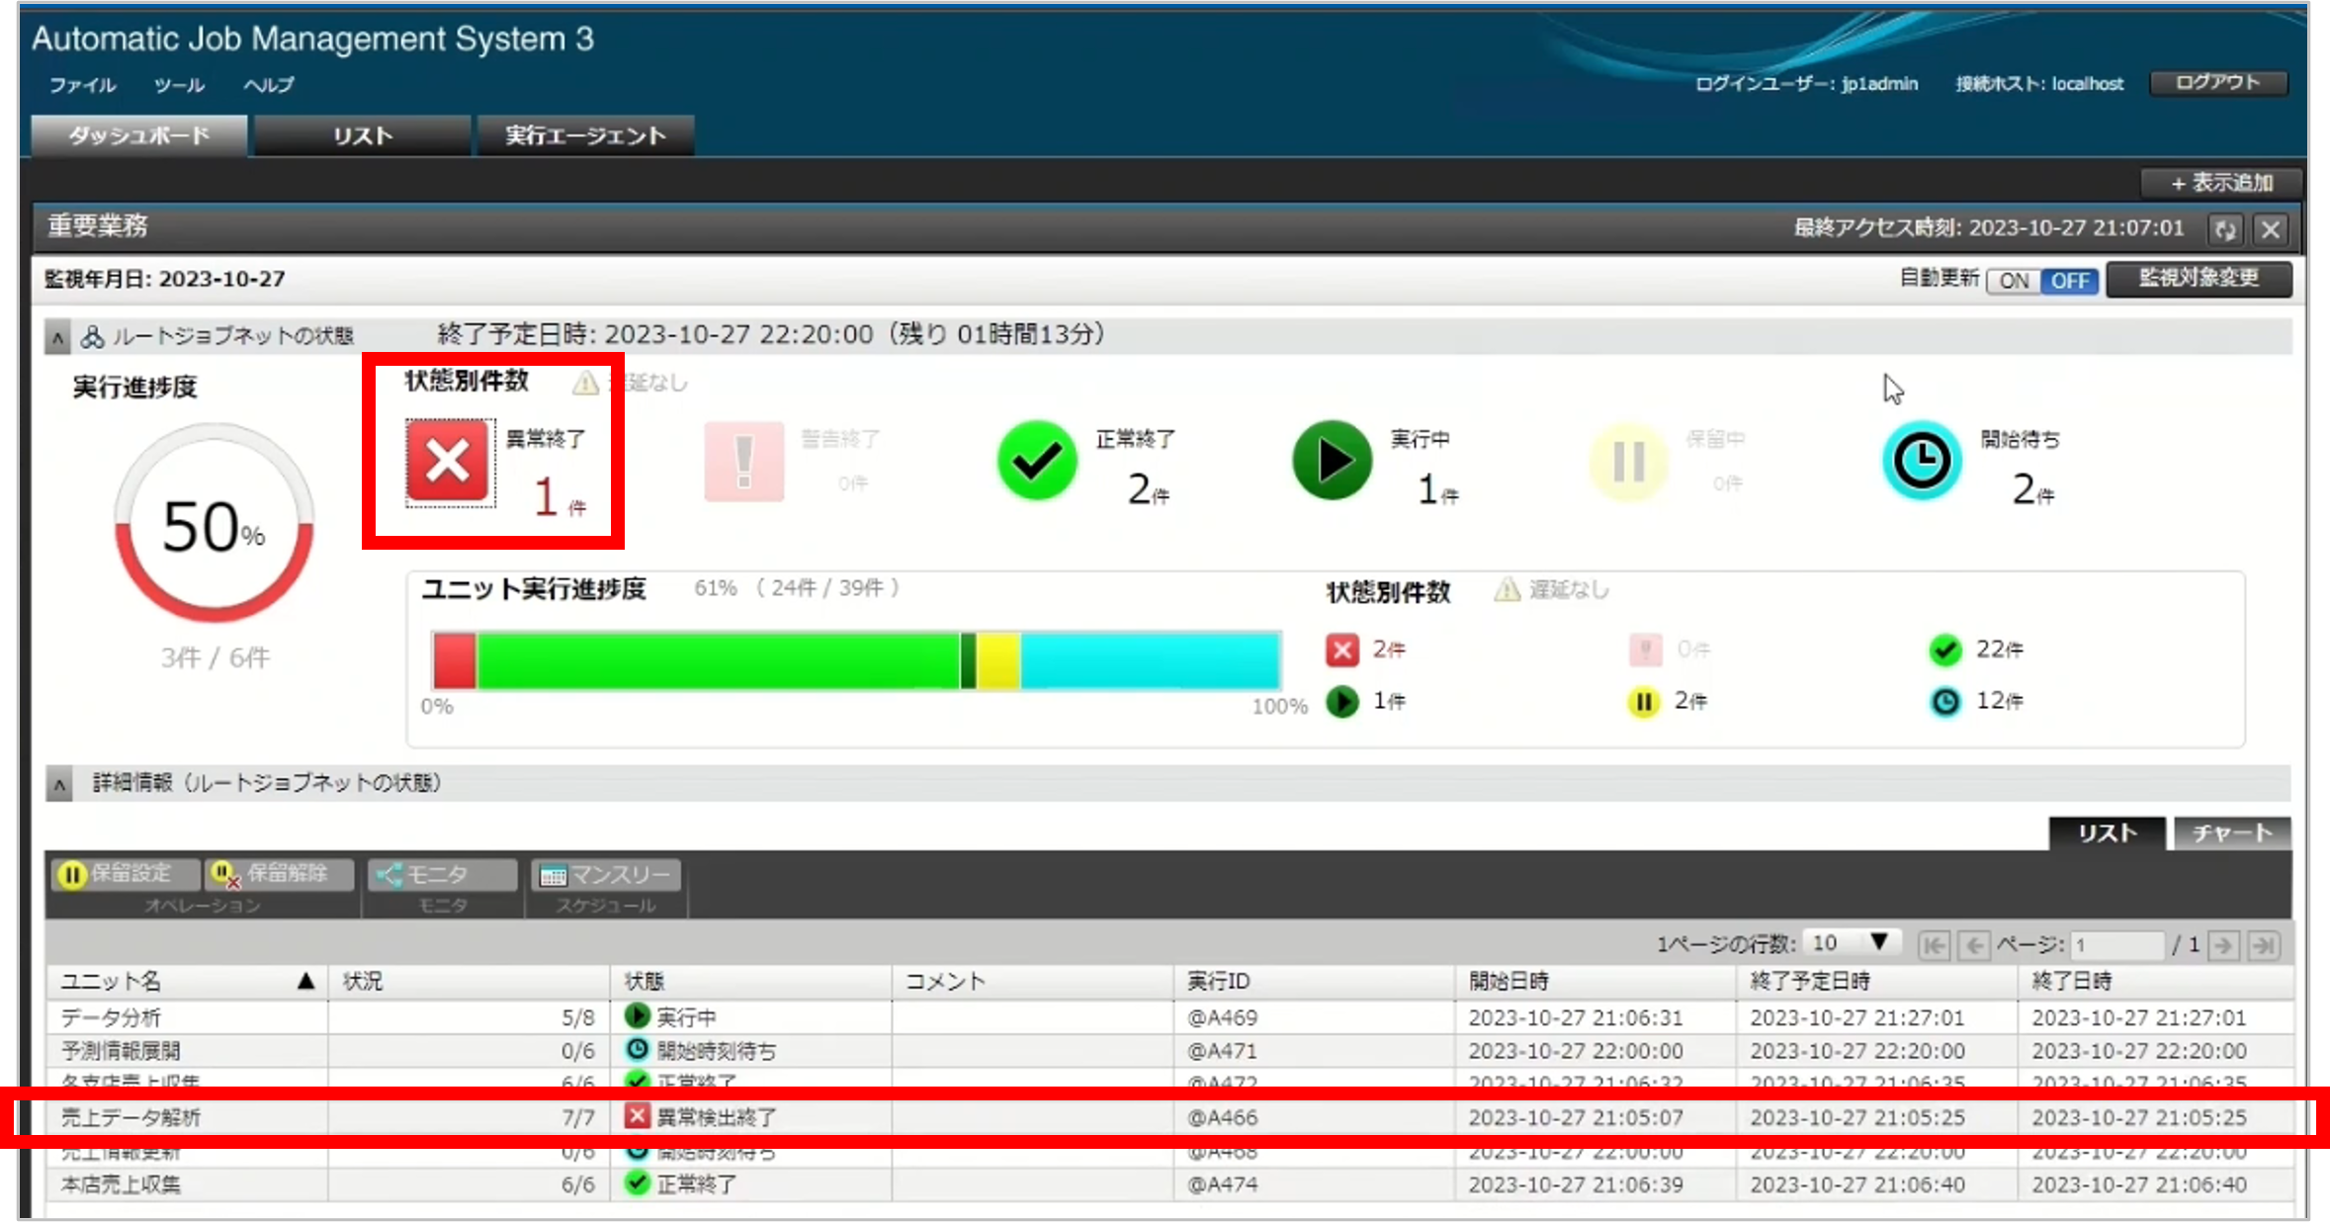The height and width of the screenshot is (1222, 2330).
Task: Click the unit status waiting 12件 icon
Action: [1944, 702]
